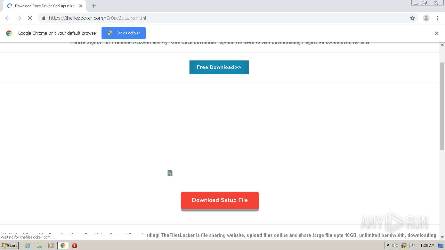Image resolution: width=445 pixels, height=250 pixels.
Task: Stop loading the page
Action: point(30,18)
